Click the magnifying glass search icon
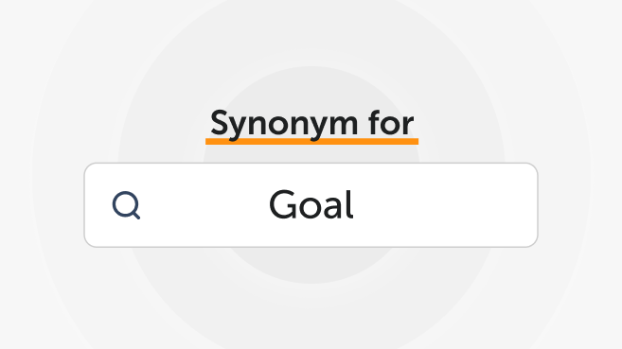 click(x=126, y=205)
